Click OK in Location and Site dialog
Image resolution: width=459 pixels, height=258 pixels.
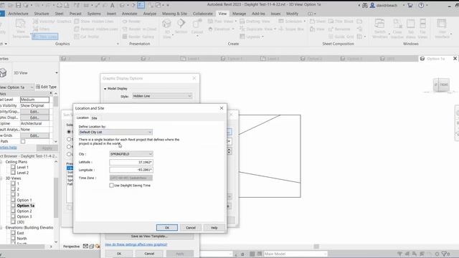coord(167,228)
